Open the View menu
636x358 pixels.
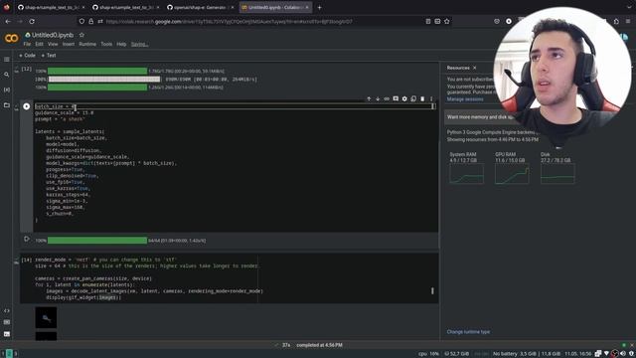click(53, 44)
